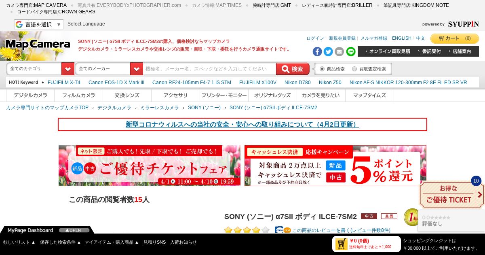Click the Google translate logo icon

point(19,24)
